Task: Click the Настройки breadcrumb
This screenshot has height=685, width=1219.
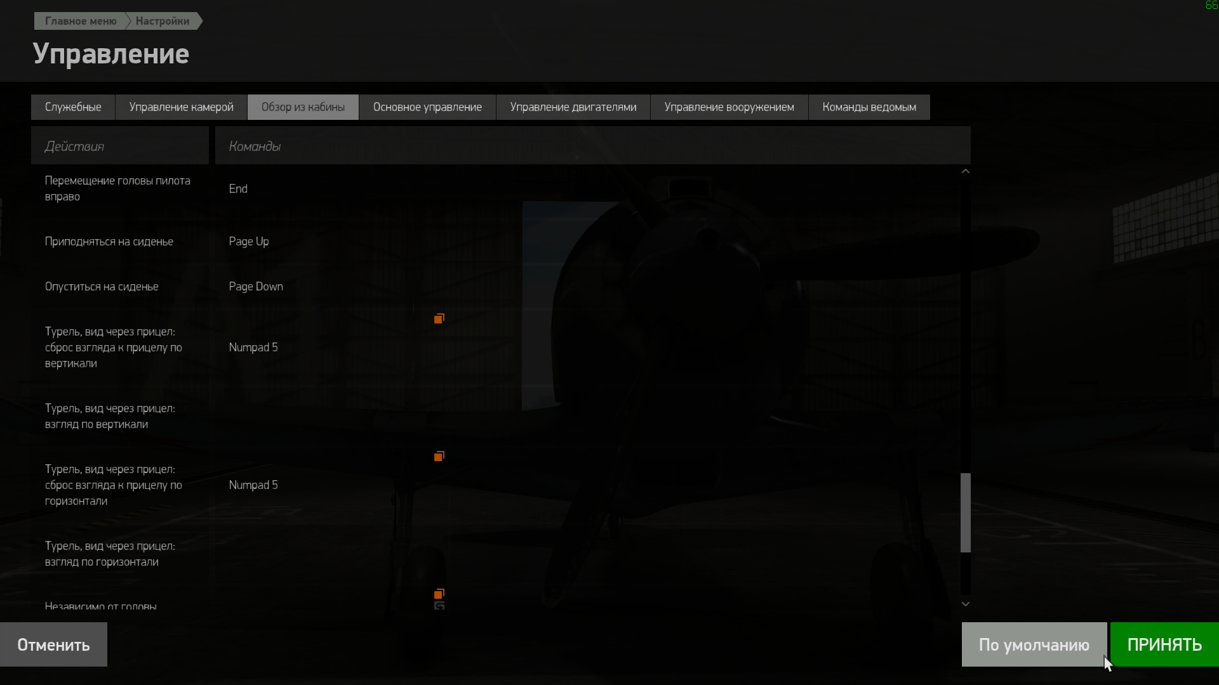Action: (x=163, y=21)
